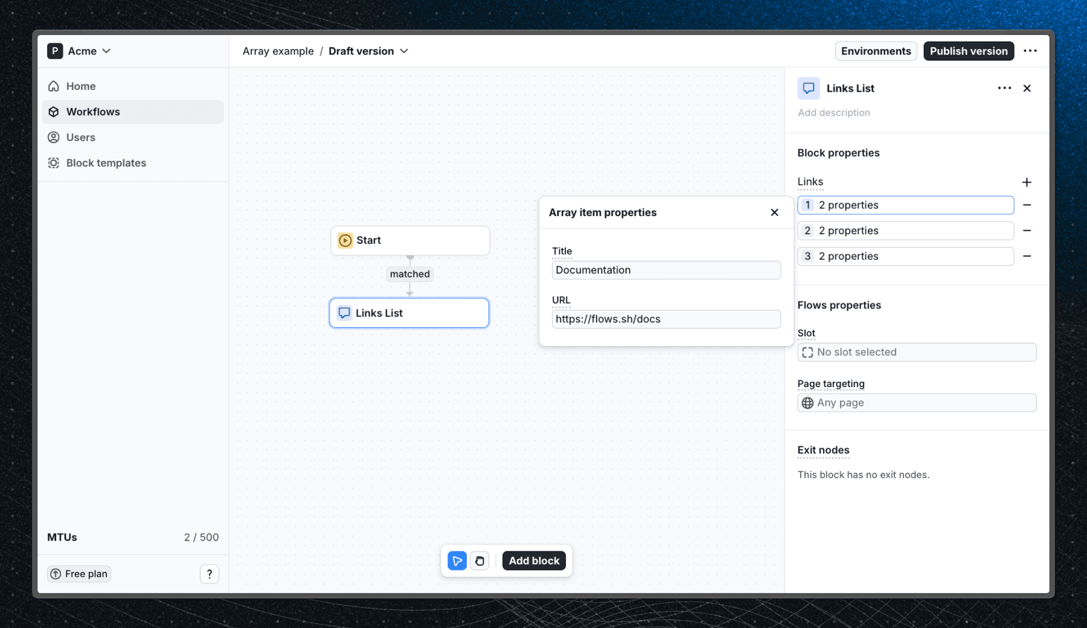Screen dimensions: 1087x628
Task: Open the 'No slot selected' slot picker
Action: click(917, 352)
